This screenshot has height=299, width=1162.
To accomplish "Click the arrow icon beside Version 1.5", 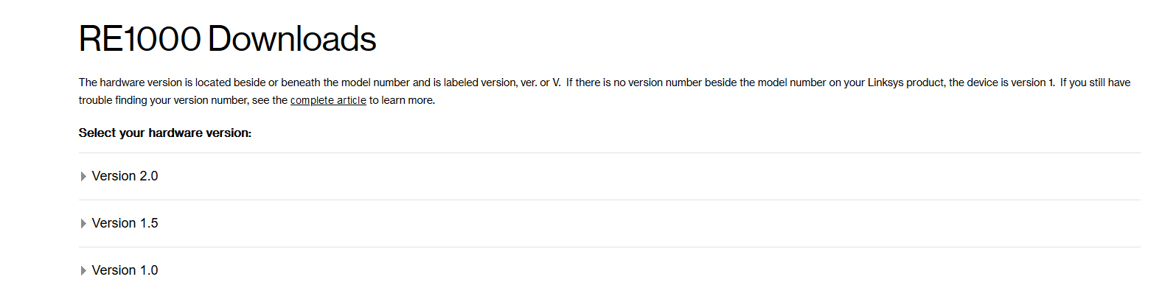I will click(x=83, y=224).
